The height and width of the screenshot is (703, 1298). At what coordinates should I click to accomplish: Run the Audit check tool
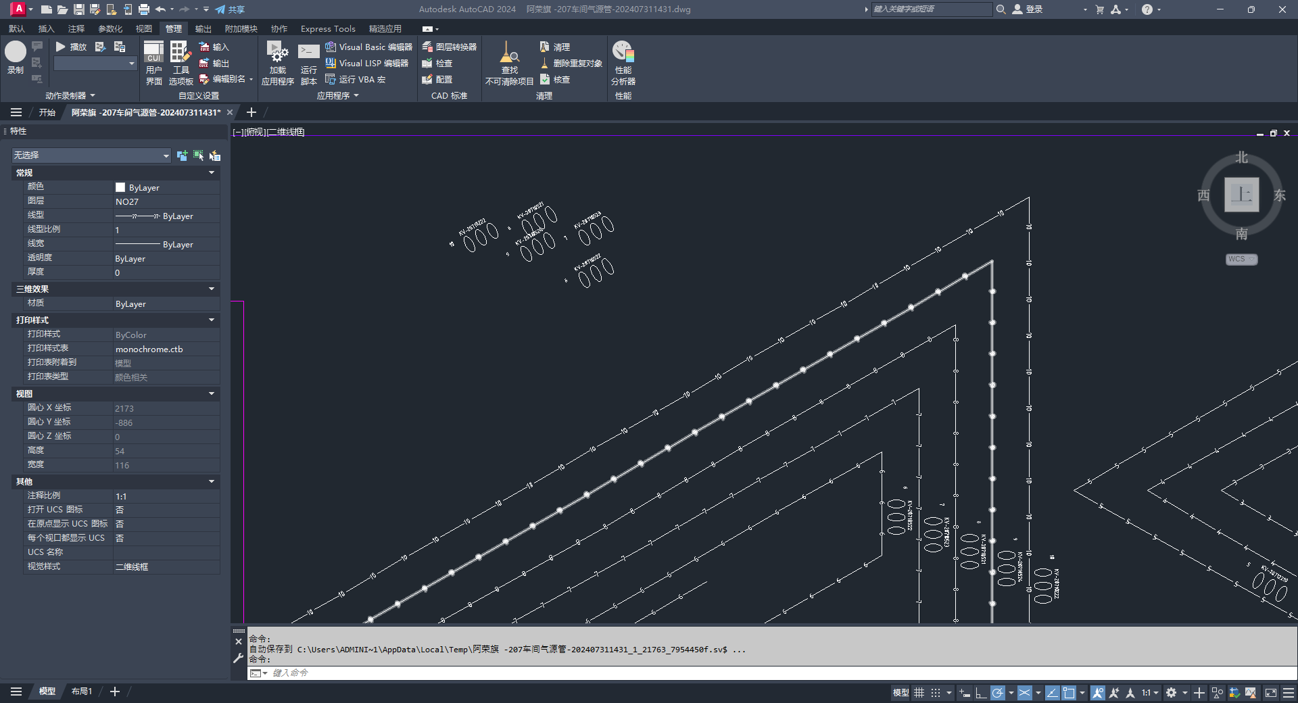[555, 79]
